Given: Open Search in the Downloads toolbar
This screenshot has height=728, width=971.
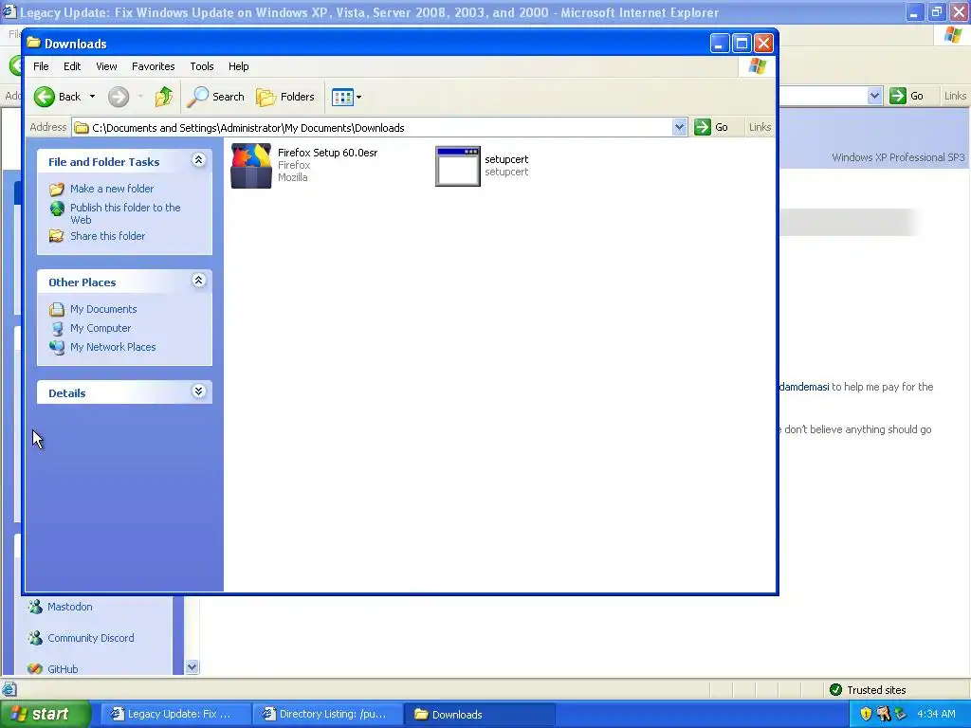Looking at the screenshot, I should 215,97.
